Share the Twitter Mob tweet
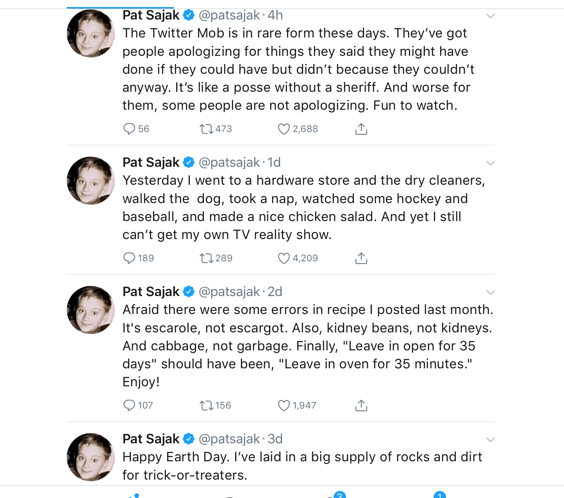This screenshot has width=564, height=498. tap(361, 129)
